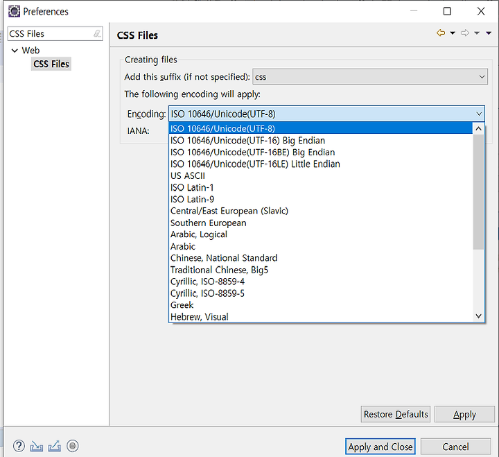The image size is (499, 457).
Task: Choose UTF-16LE Little Endian encoding
Action: click(x=320, y=164)
